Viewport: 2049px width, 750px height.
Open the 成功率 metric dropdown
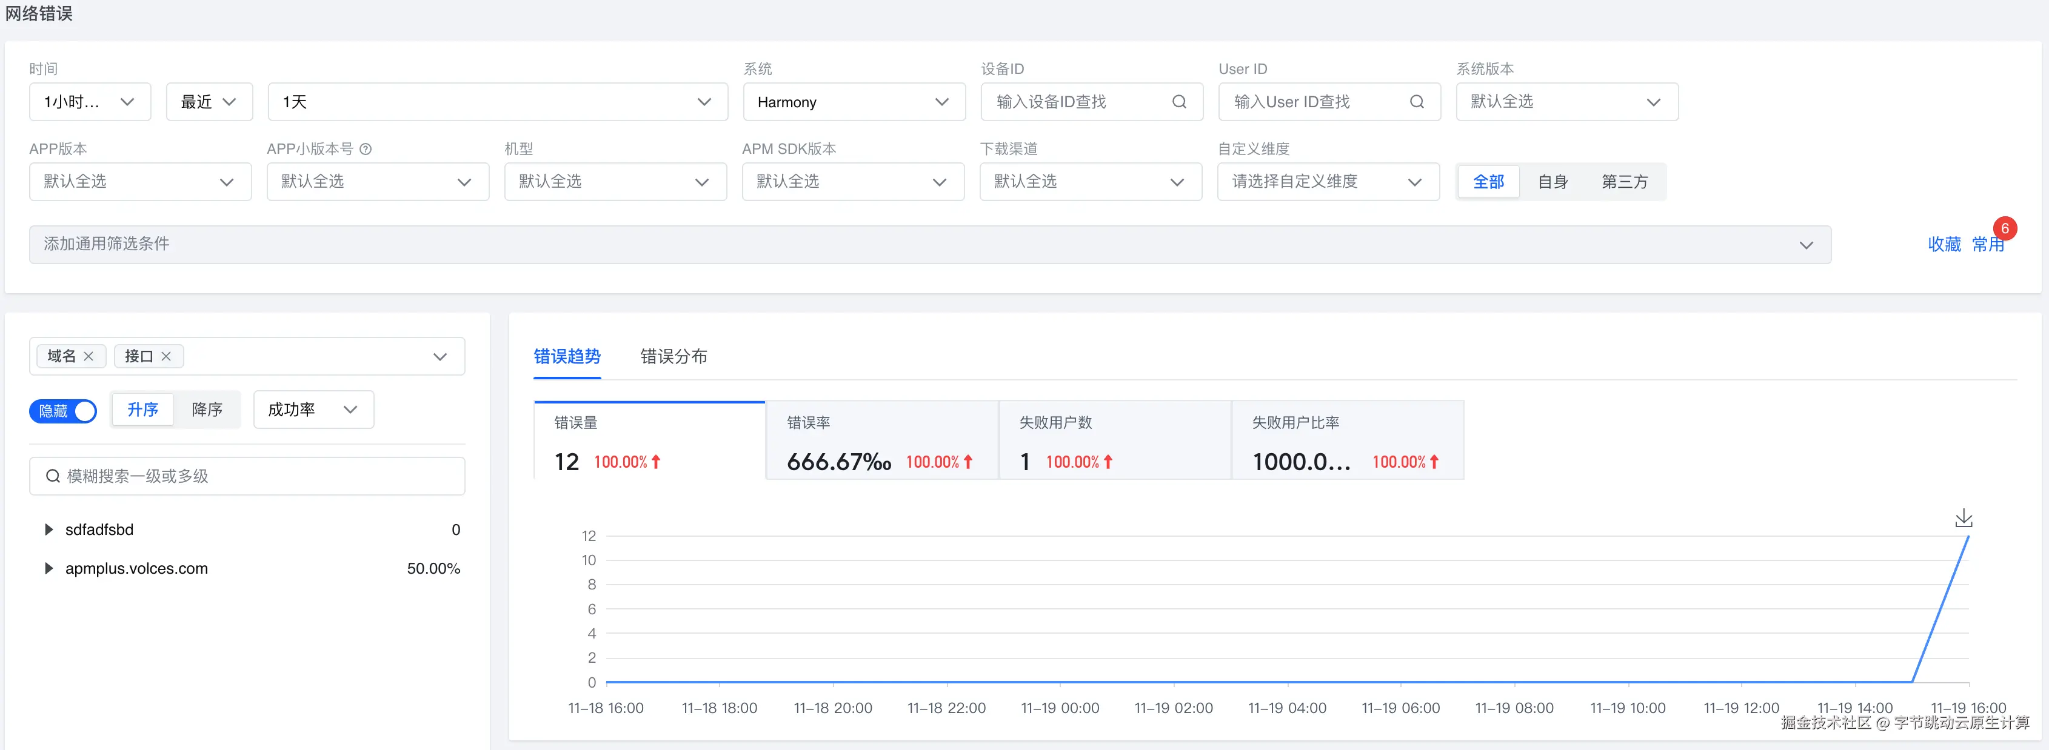point(313,409)
